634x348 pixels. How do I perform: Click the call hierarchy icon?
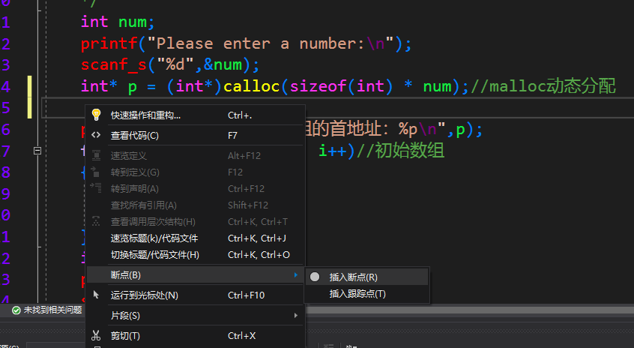pos(96,221)
